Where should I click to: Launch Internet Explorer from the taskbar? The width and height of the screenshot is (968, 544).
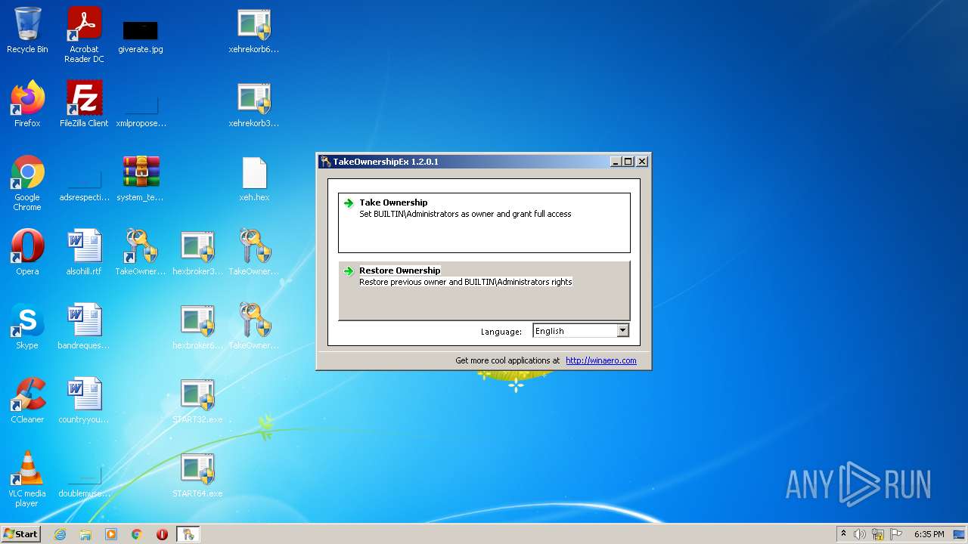click(x=60, y=534)
